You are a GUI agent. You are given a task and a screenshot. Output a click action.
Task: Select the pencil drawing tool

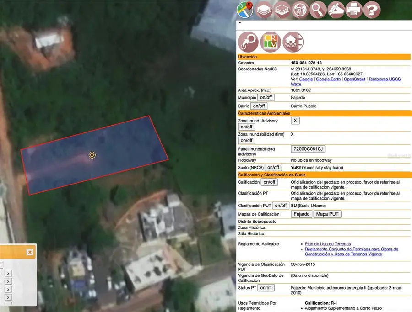click(x=336, y=9)
